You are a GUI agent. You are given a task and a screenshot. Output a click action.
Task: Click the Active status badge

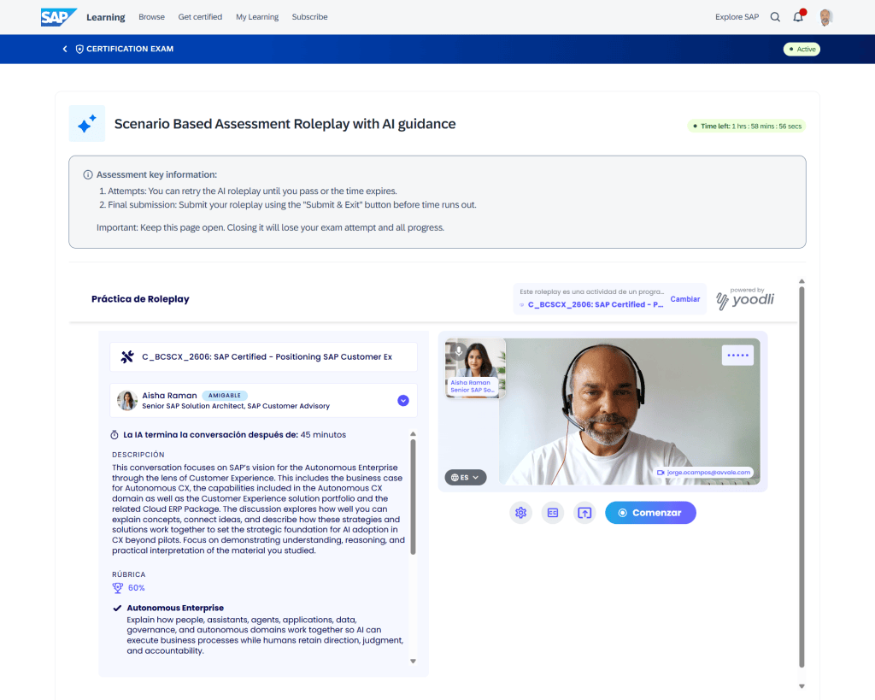pyautogui.click(x=802, y=49)
